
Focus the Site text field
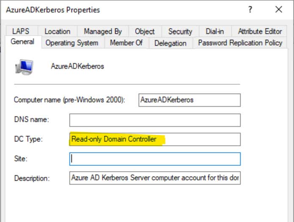coord(155,159)
